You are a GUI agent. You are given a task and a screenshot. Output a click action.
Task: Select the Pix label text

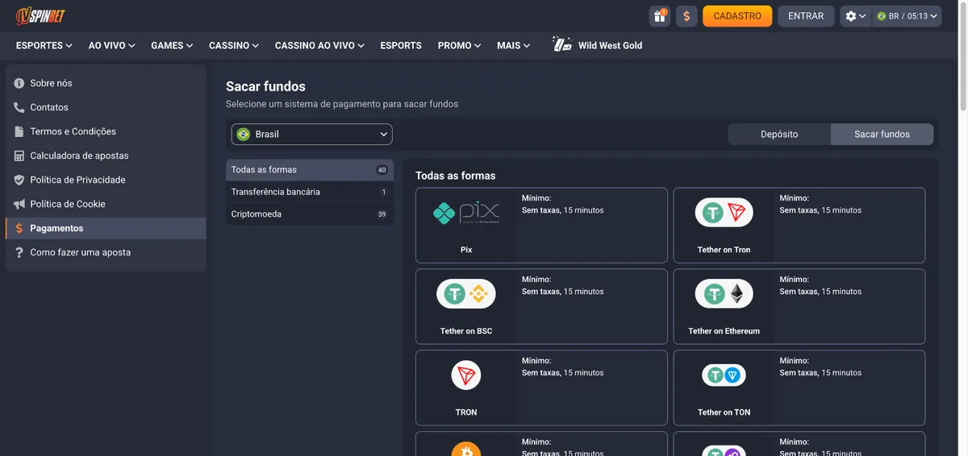tap(466, 250)
